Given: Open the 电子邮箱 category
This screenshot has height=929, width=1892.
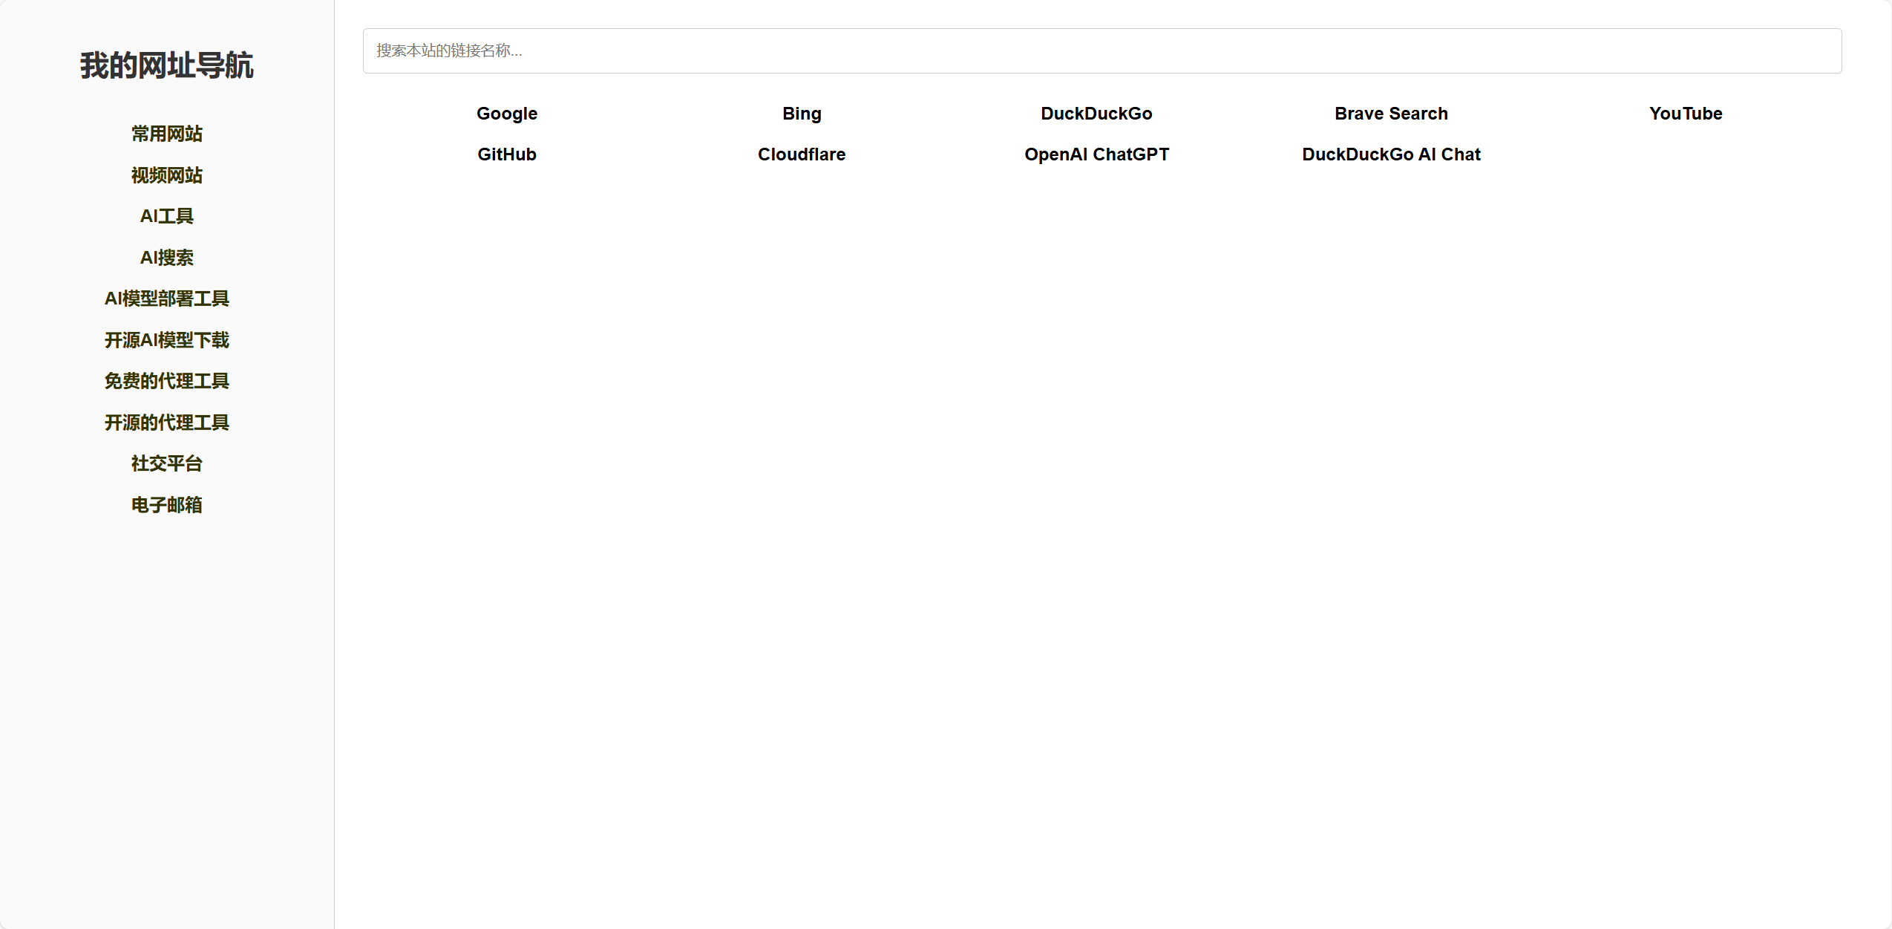Looking at the screenshot, I should [167, 505].
